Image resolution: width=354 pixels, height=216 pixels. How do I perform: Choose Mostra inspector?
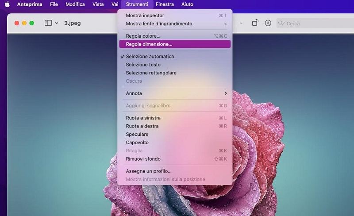(175, 15)
